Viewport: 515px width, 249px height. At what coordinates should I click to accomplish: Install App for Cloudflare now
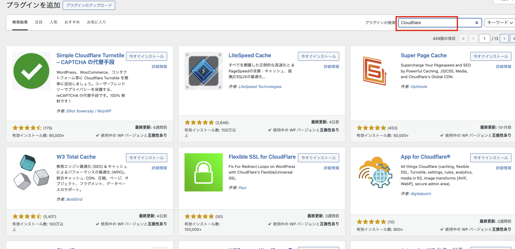[x=491, y=158]
